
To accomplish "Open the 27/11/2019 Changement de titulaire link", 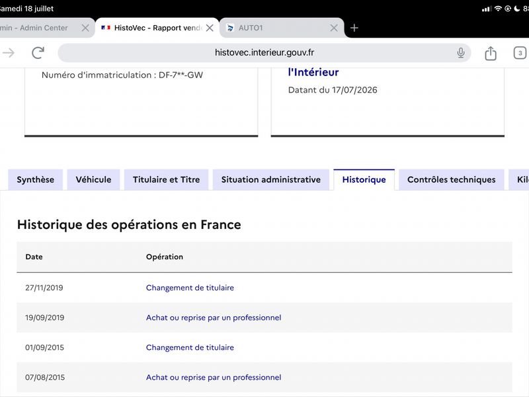I will (x=190, y=288).
